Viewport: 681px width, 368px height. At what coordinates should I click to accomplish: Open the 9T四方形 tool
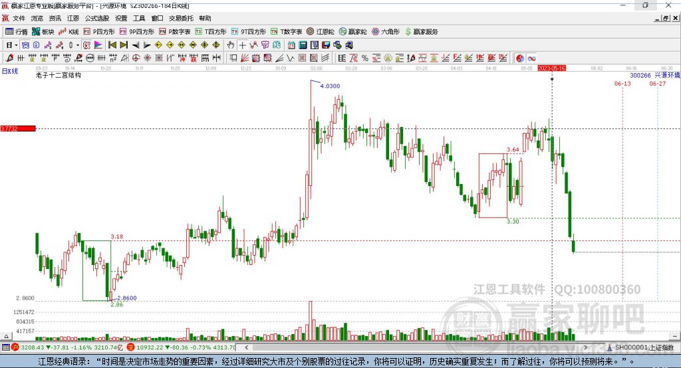click(249, 32)
